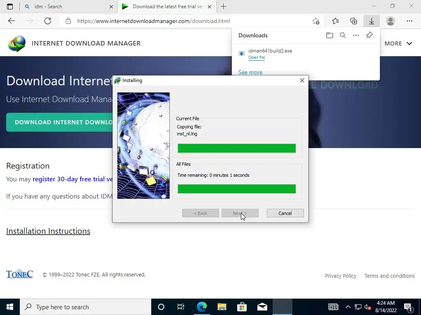The height and width of the screenshot is (315, 421).
Task: View site info via the address bar lock icon
Action: coord(68,21)
